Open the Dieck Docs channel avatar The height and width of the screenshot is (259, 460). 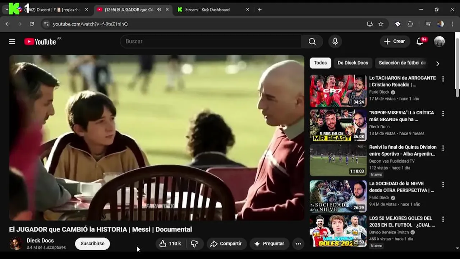(x=15, y=244)
